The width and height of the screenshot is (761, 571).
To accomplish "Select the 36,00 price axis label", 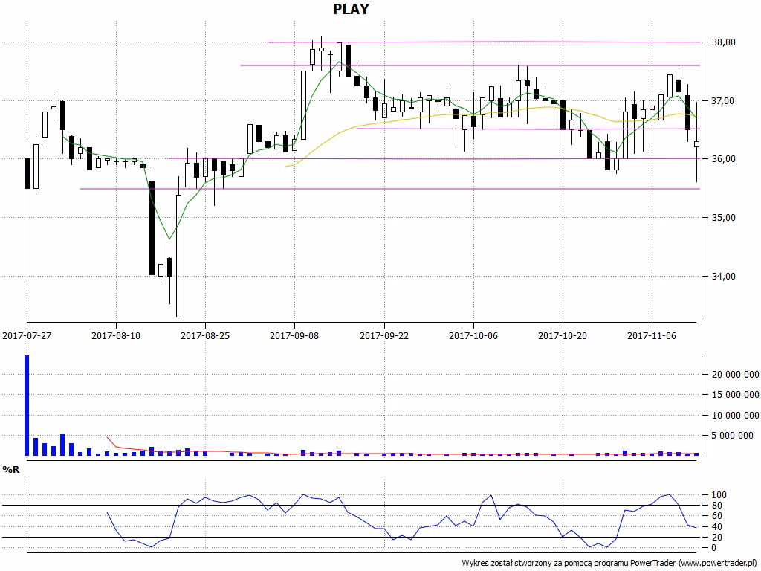I will (724, 159).
